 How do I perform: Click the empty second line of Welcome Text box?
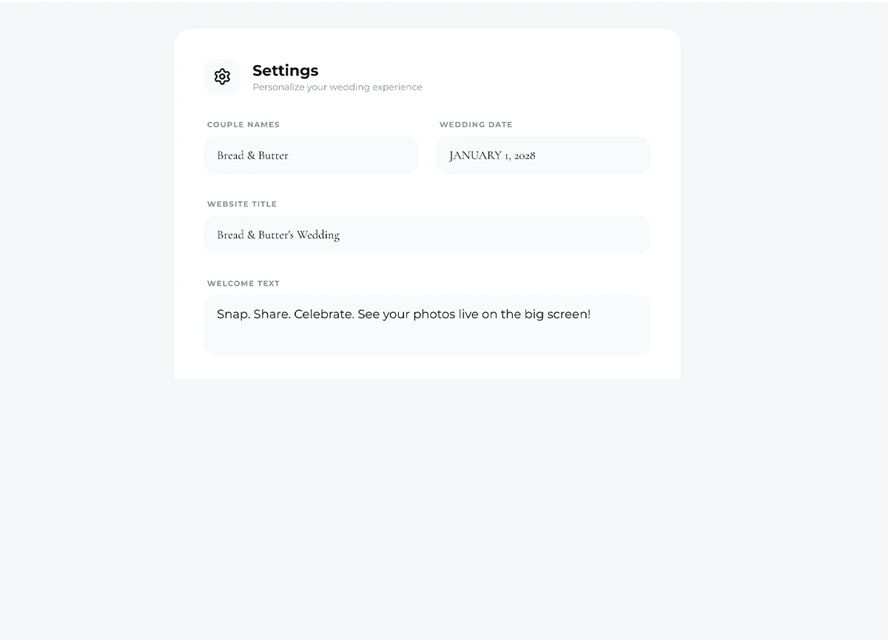pyautogui.click(x=427, y=339)
